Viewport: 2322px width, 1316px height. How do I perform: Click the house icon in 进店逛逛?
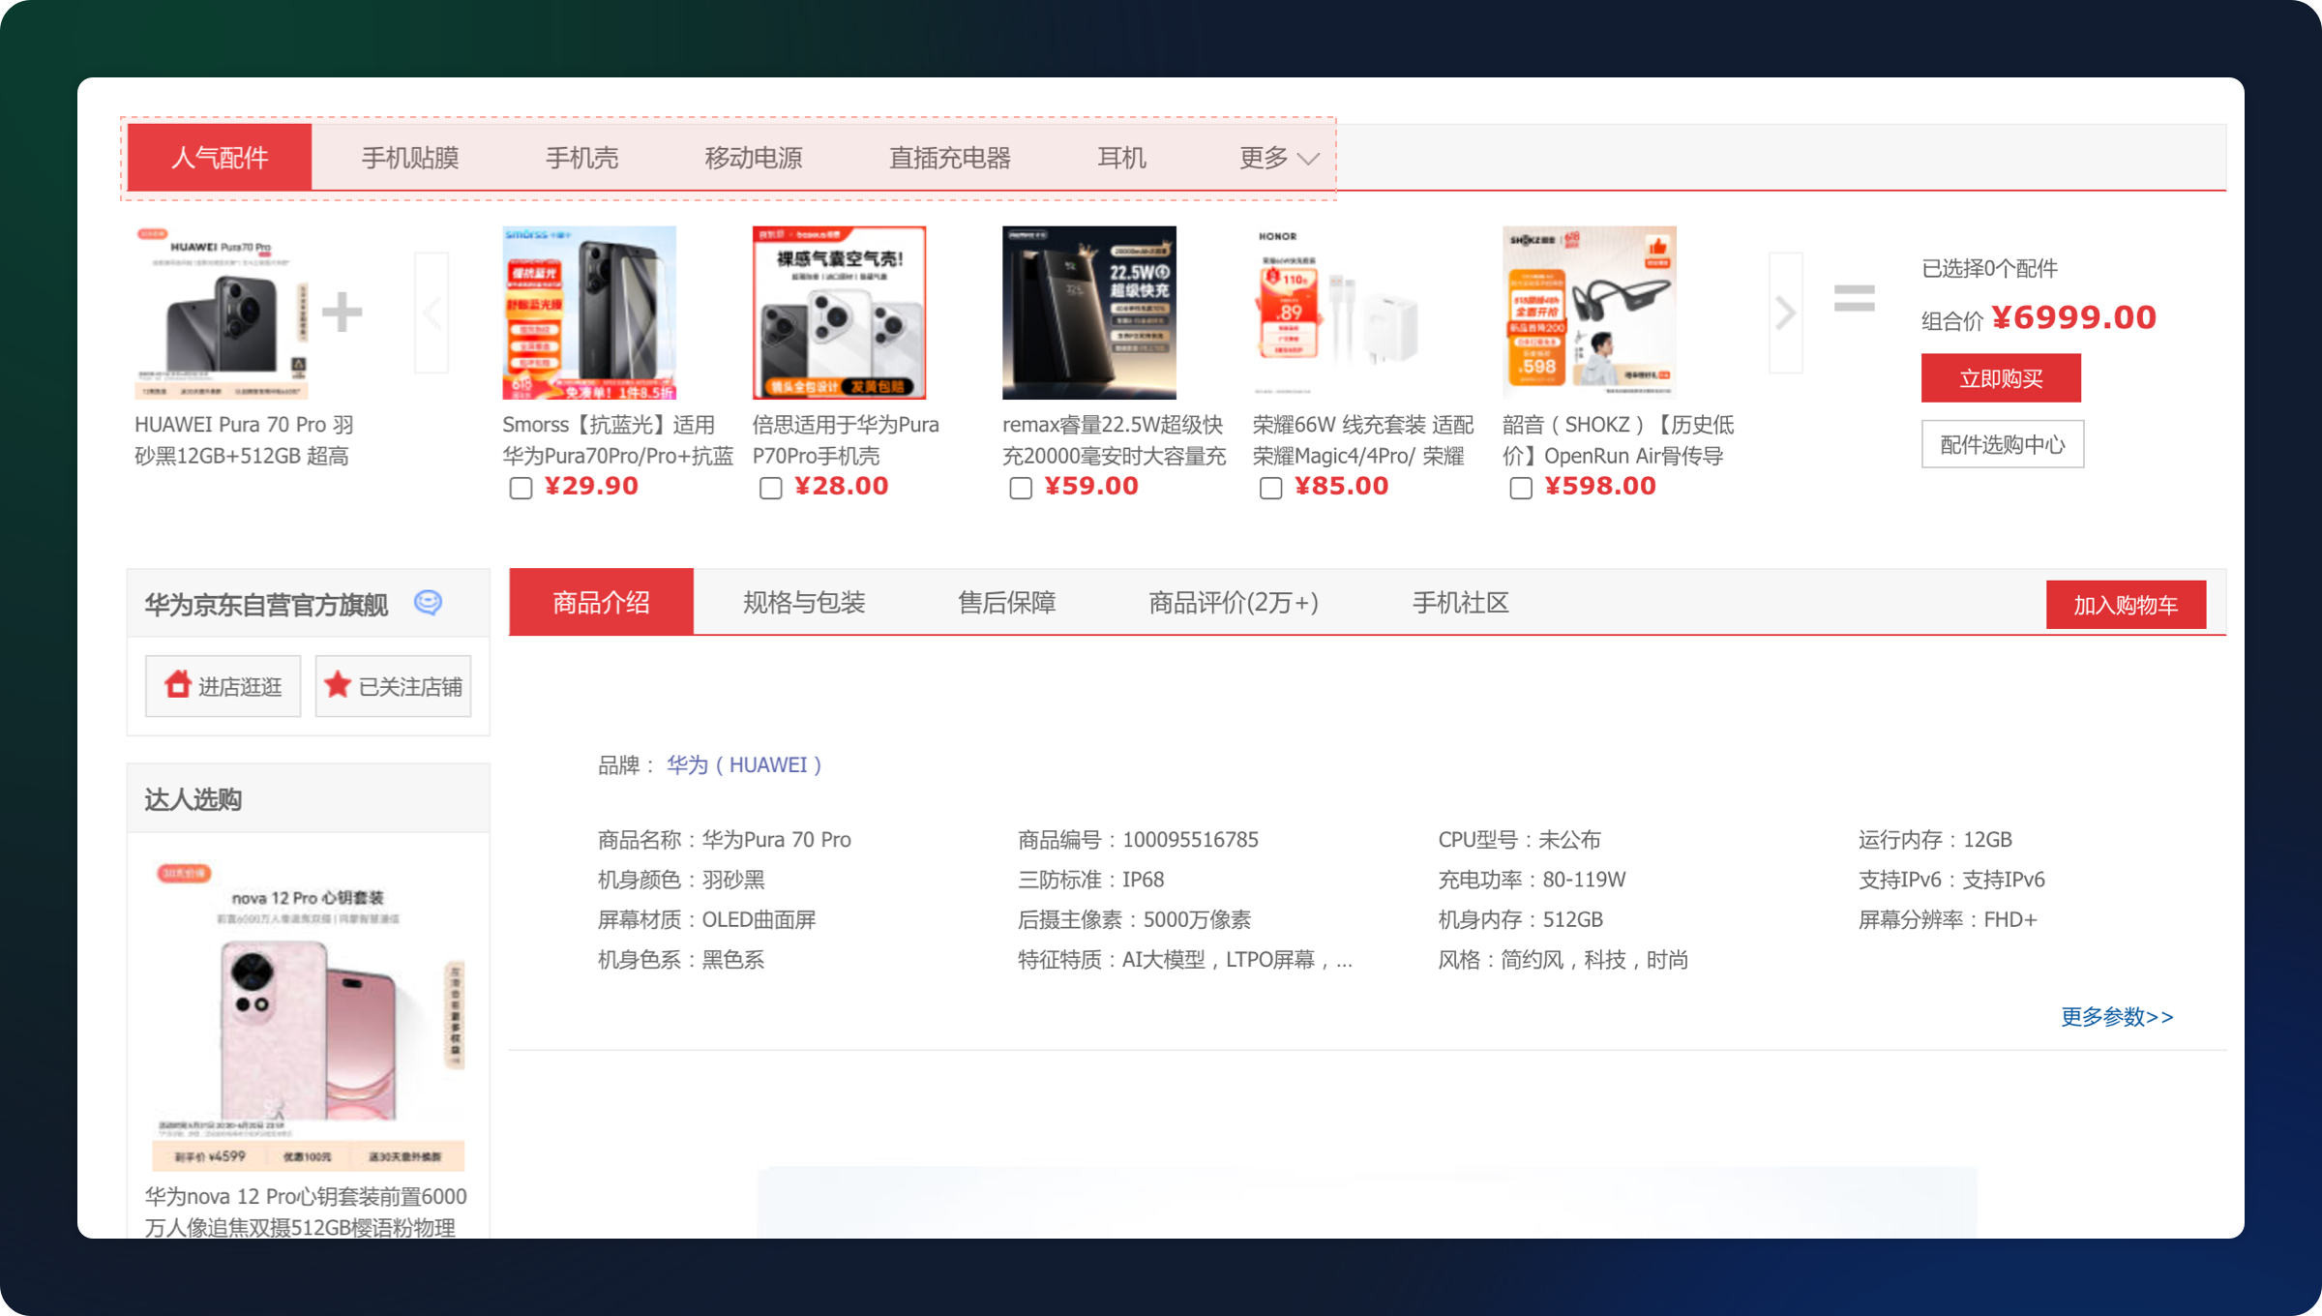177,685
